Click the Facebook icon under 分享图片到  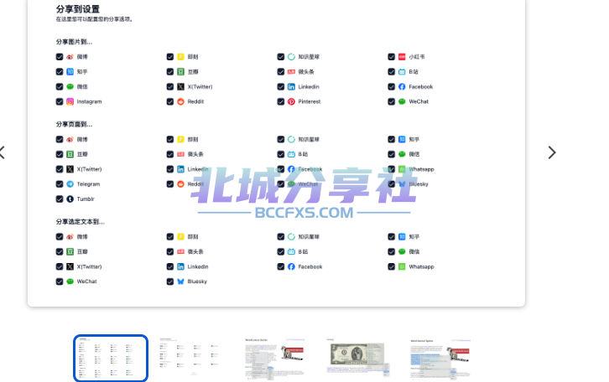pyautogui.click(x=402, y=86)
